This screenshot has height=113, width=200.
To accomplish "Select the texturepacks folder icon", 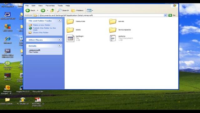I will coord(112,30).
